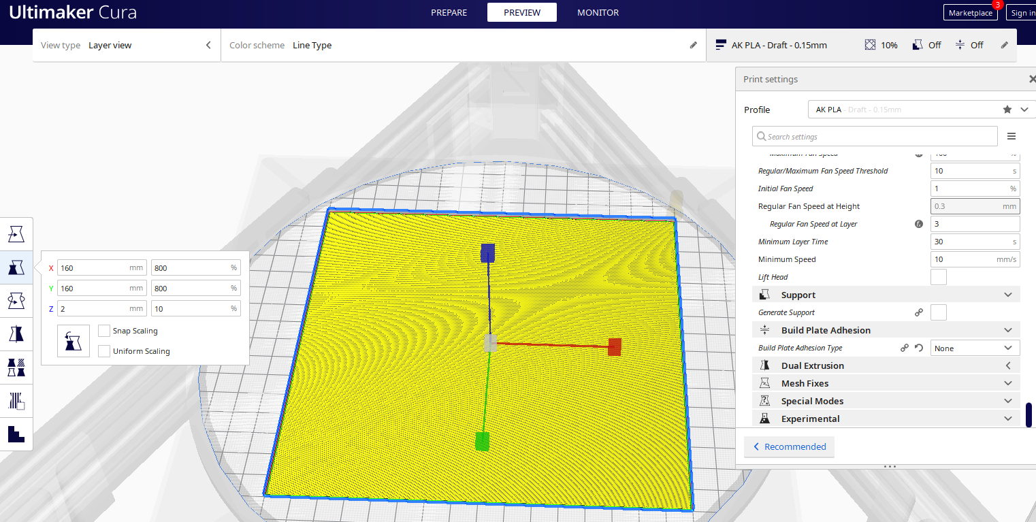Click the Minimum Speed value field

975,259
